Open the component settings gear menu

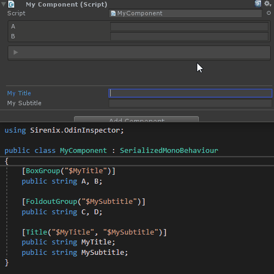click(267, 4)
